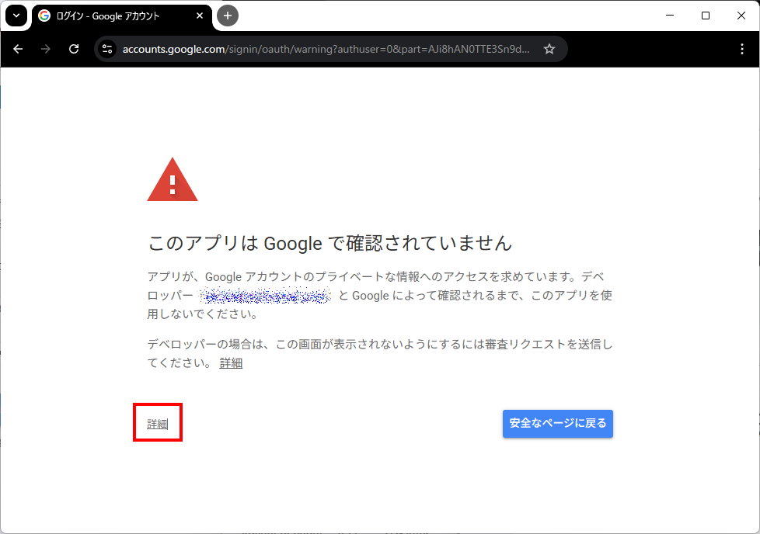Close the Google アカウント login tab
The width and height of the screenshot is (760, 534).
[200, 16]
